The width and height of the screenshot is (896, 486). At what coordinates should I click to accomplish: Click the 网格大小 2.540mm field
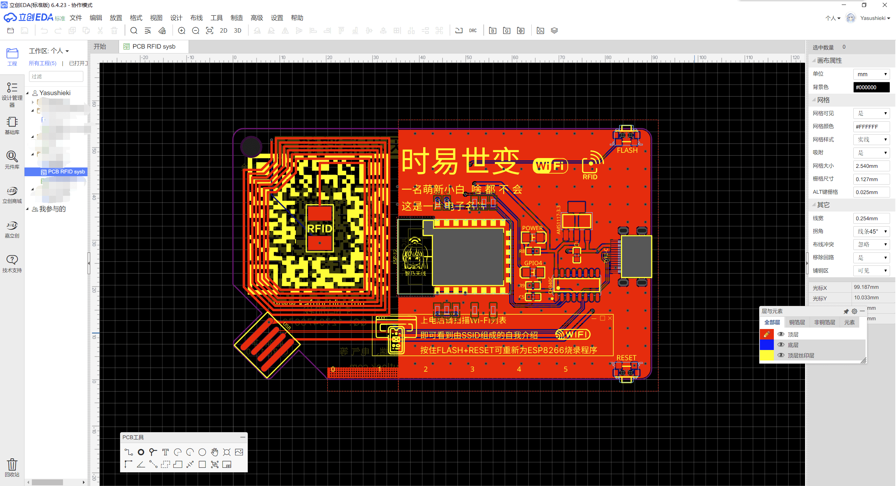click(871, 166)
